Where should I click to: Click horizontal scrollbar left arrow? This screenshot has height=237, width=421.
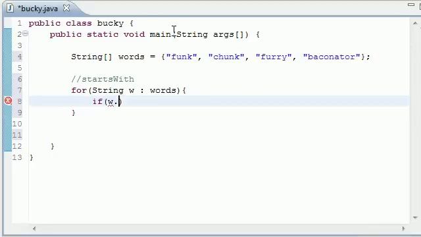coord(34,228)
